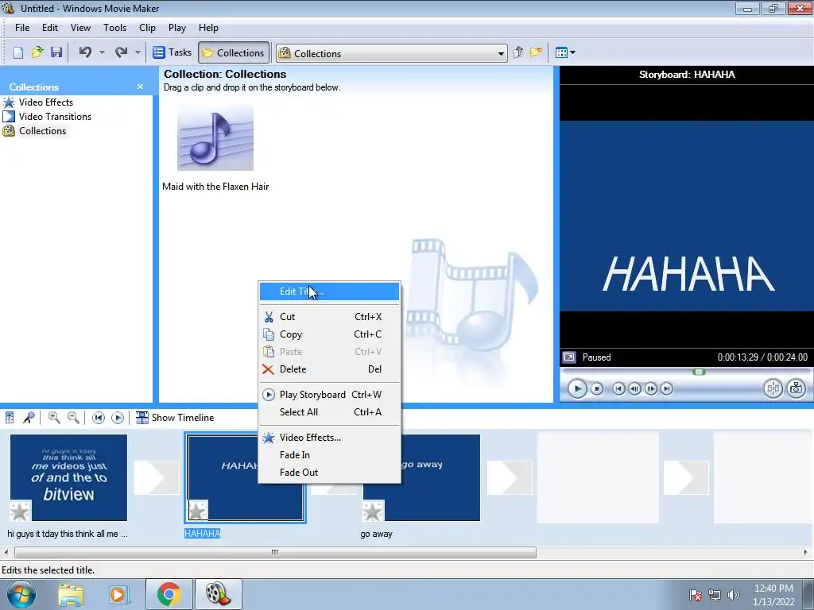Click the effects star on the bitview clip
The image size is (814, 610).
pyautogui.click(x=20, y=511)
